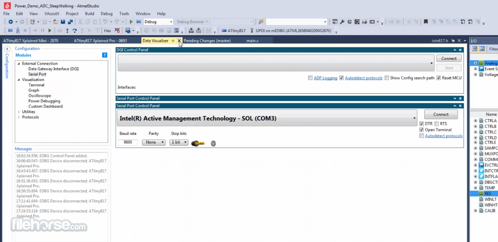Expand the CTRLA register node

coord(475,121)
